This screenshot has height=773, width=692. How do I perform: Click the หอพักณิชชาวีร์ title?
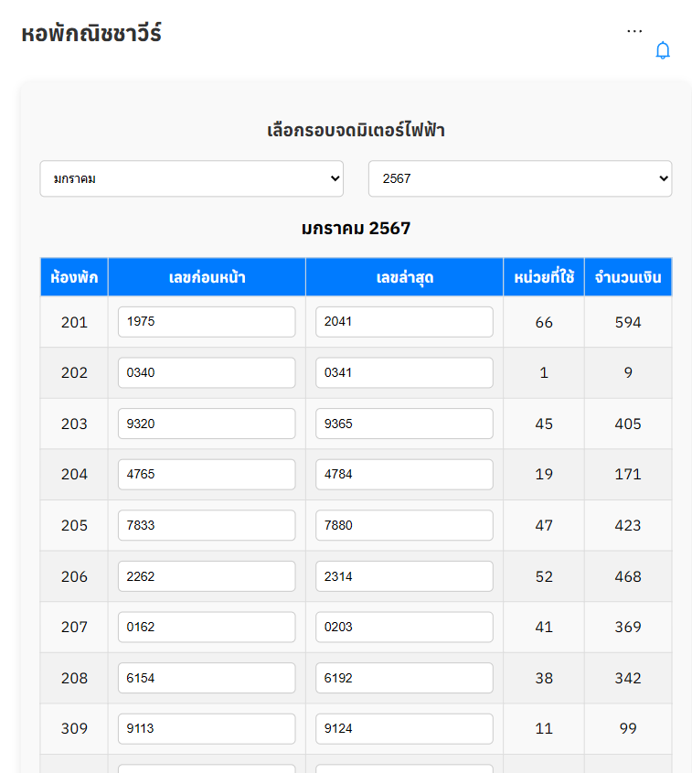[x=91, y=35]
